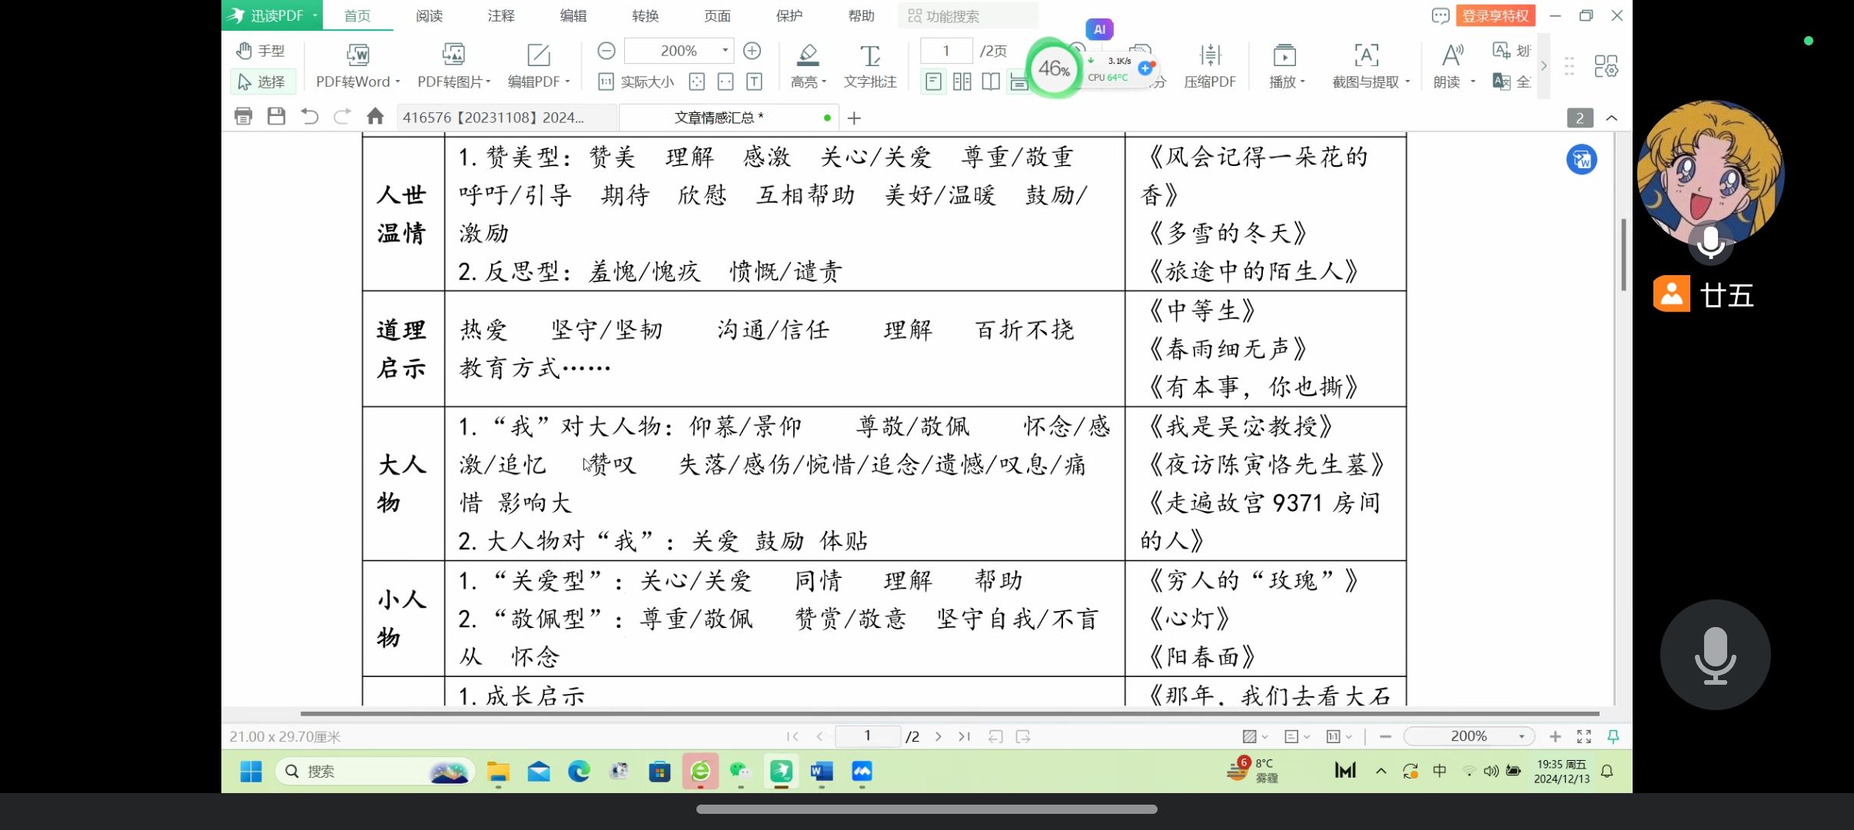The image size is (1854, 830).
Task: Click the print icon in quick toolbar
Action: (x=243, y=117)
